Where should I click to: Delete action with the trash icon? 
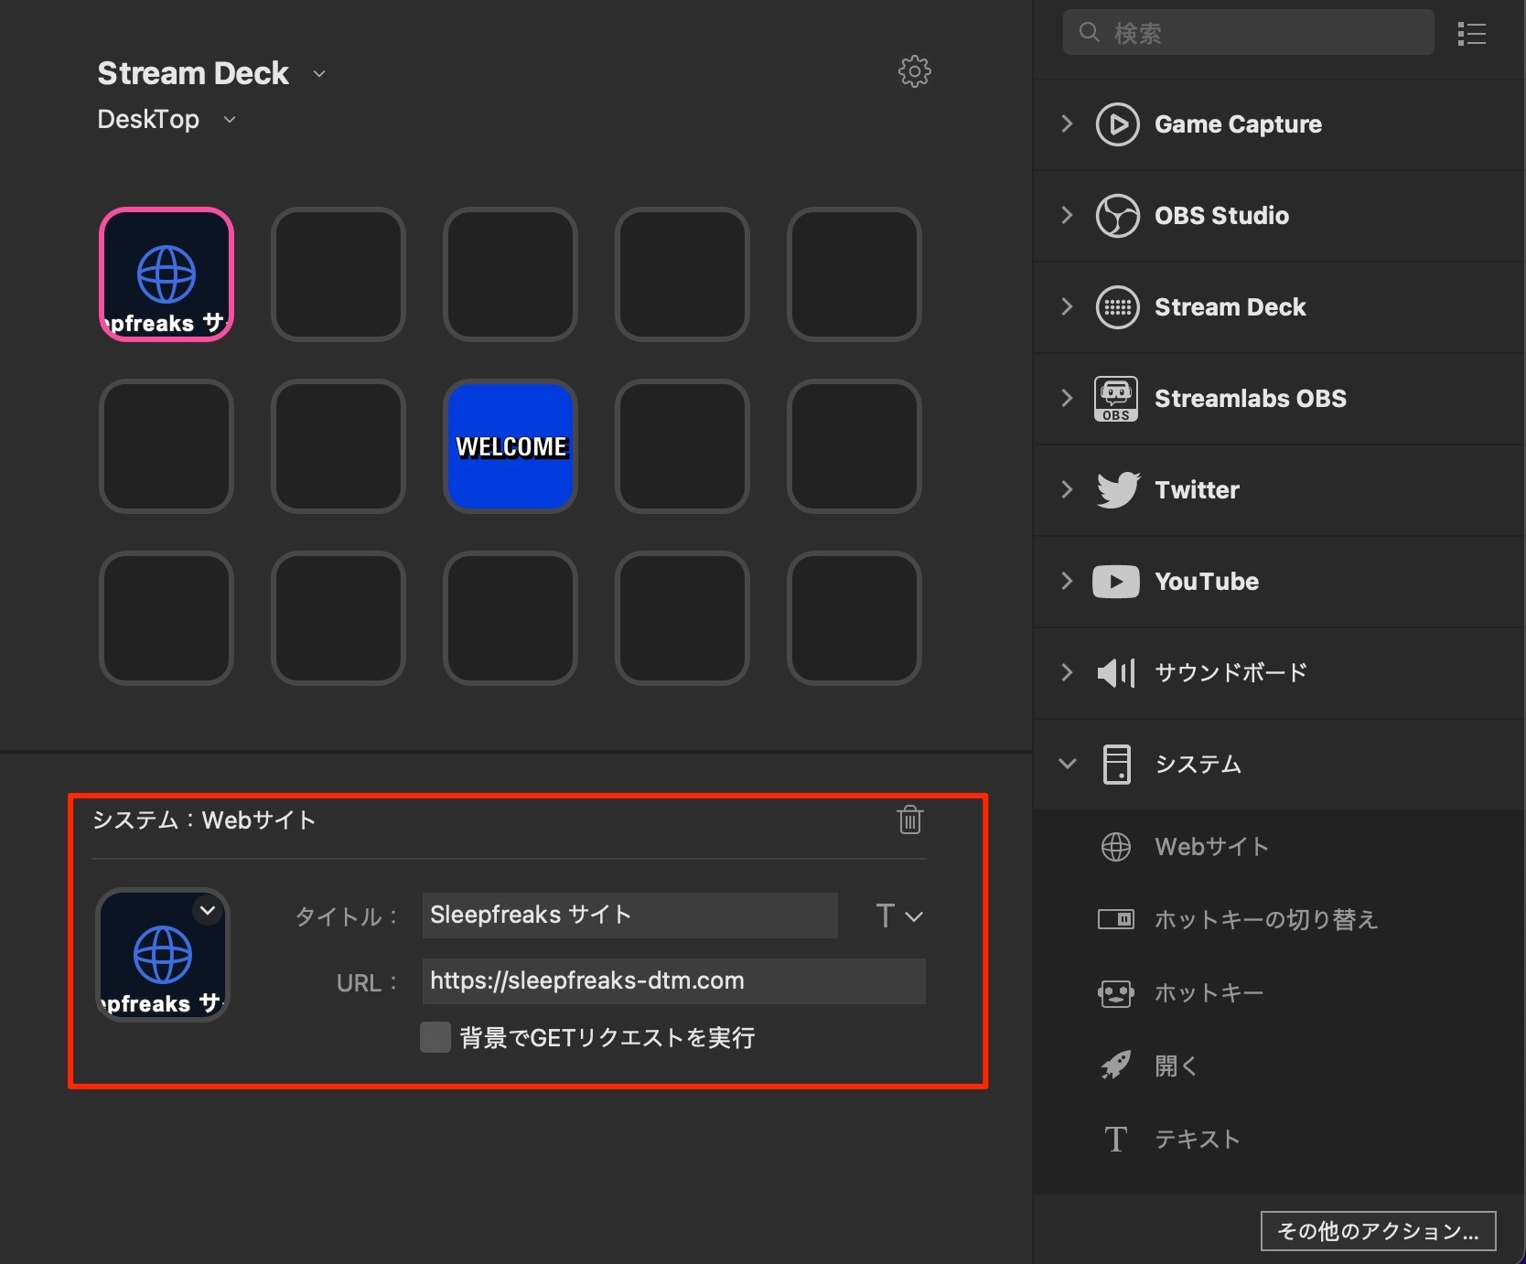(909, 819)
